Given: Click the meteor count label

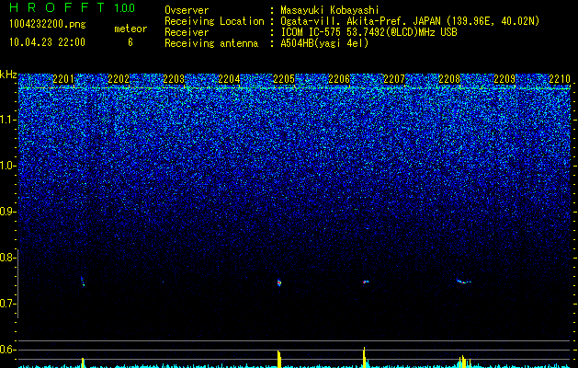Looking at the screenshot, I should click(x=130, y=29).
